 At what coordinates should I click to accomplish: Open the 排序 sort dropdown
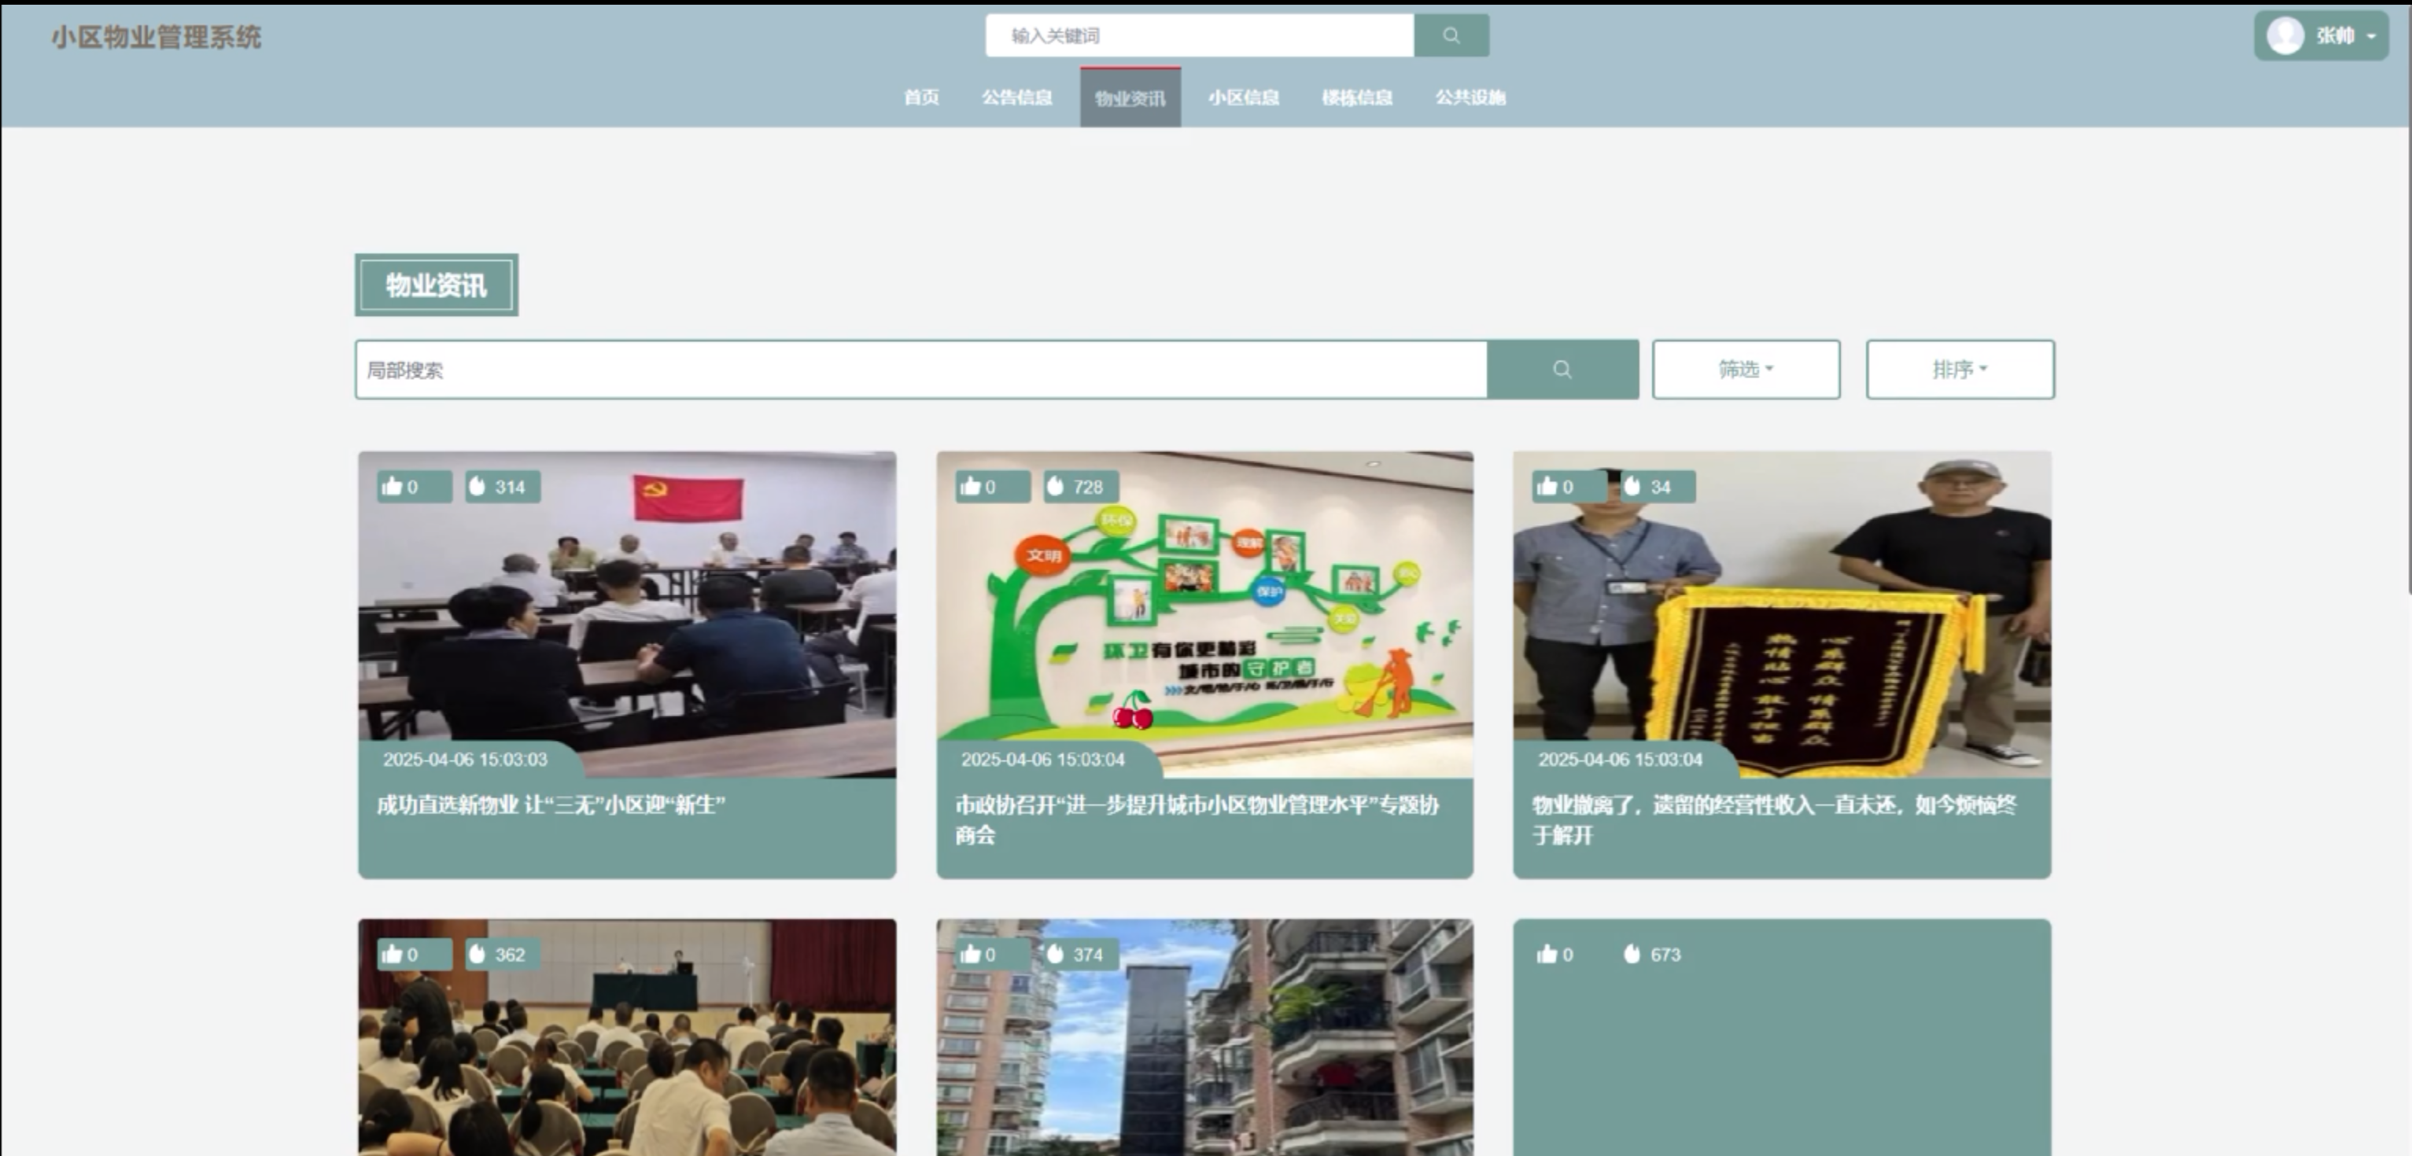tap(1960, 370)
